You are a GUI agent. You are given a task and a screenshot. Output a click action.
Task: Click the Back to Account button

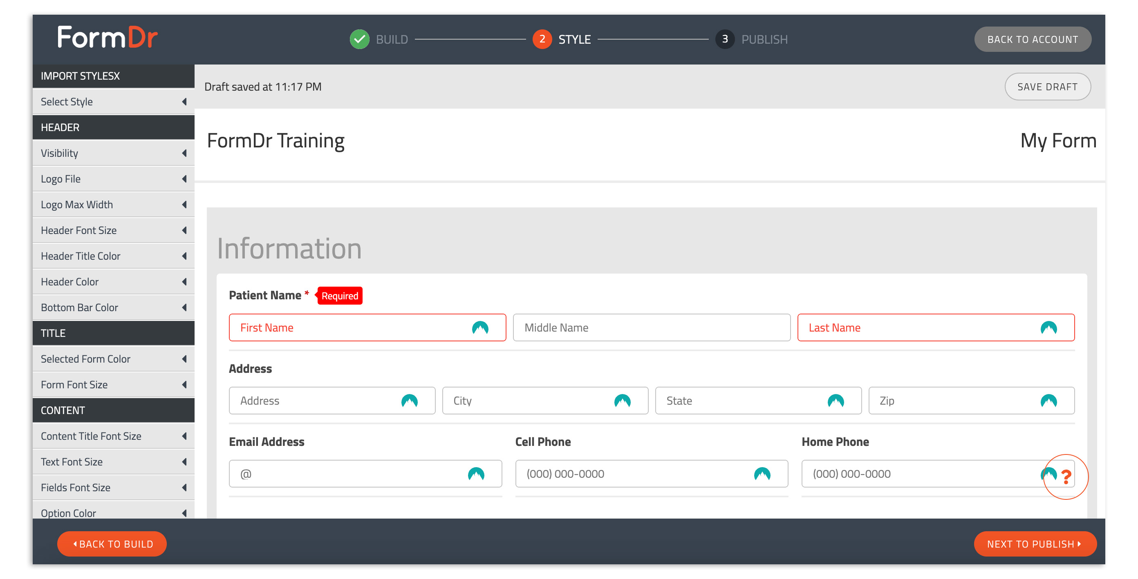tap(1033, 39)
